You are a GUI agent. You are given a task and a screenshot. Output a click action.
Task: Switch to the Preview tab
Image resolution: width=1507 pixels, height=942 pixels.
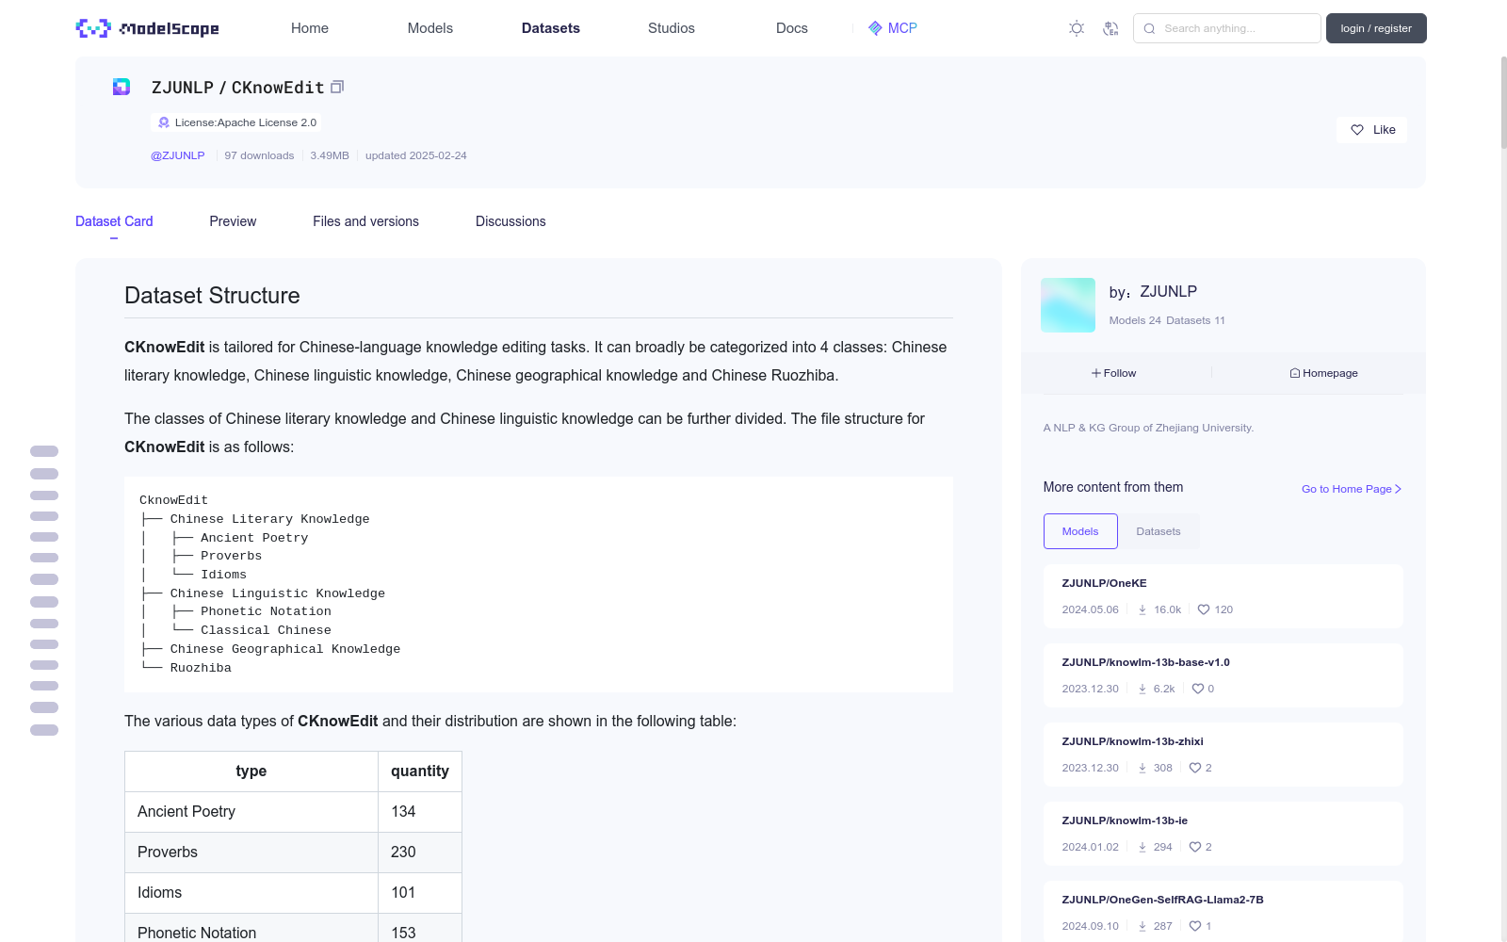coord(233,221)
